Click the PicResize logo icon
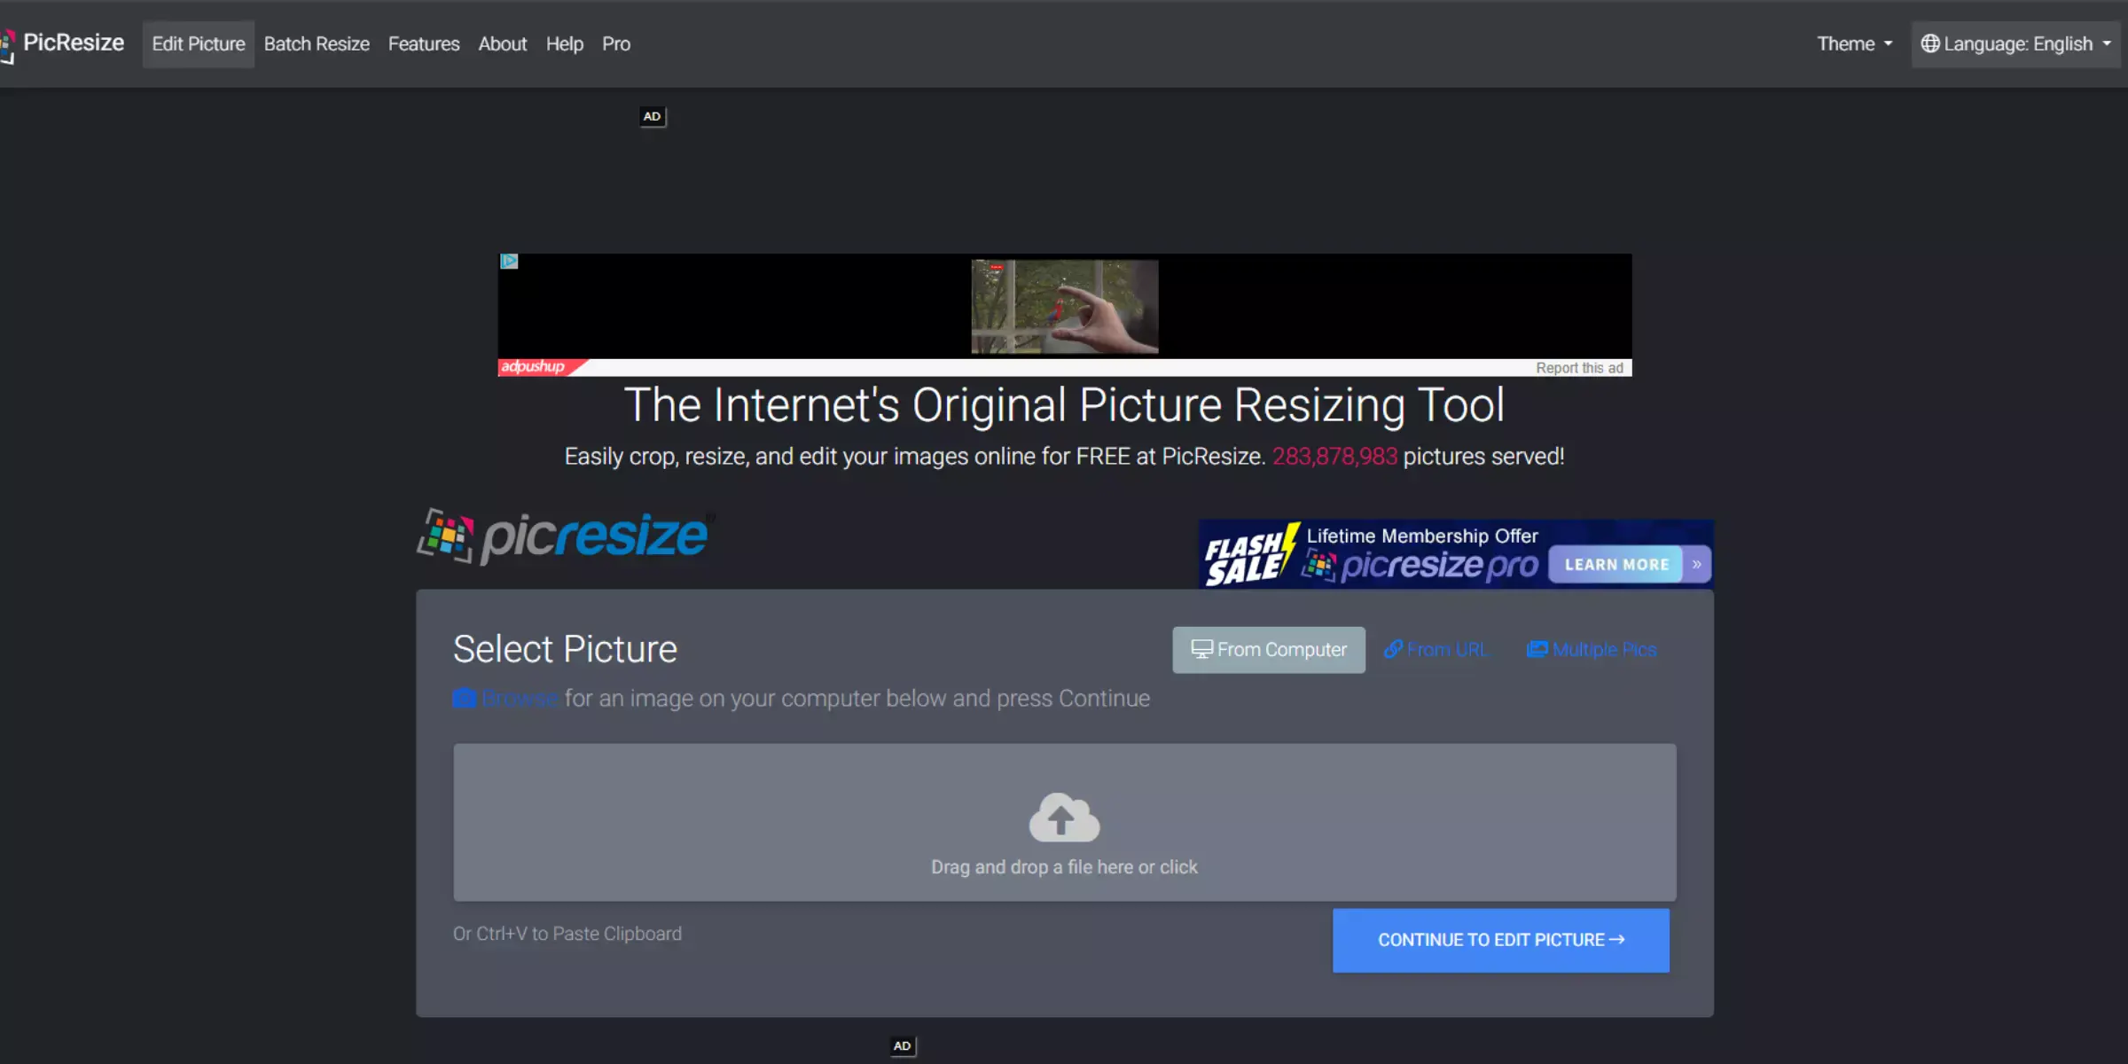This screenshot has height=1064, width=2128. tap(10, 43)
